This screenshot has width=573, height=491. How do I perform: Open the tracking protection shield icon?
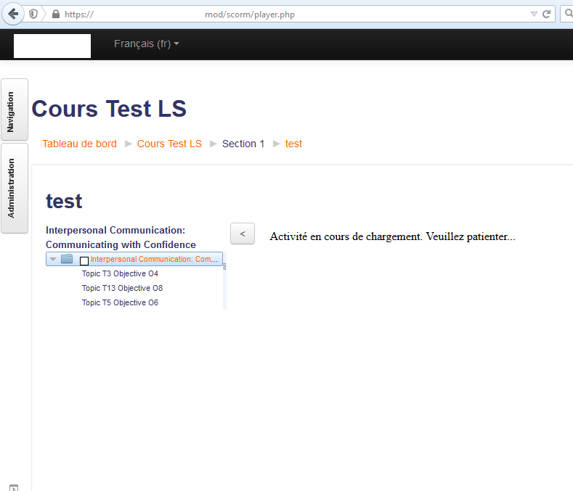pyautogui.click(x=33, y=15)
